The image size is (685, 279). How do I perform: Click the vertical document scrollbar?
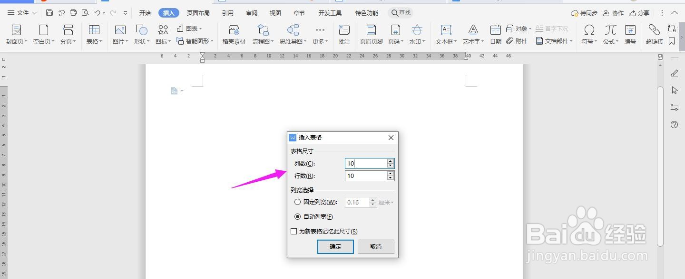click(x=660, y=166)
